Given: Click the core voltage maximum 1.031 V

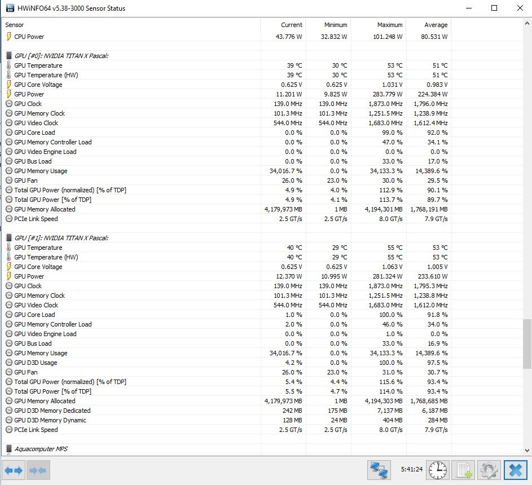Looking at the screenshot, I should click(392, 85).
